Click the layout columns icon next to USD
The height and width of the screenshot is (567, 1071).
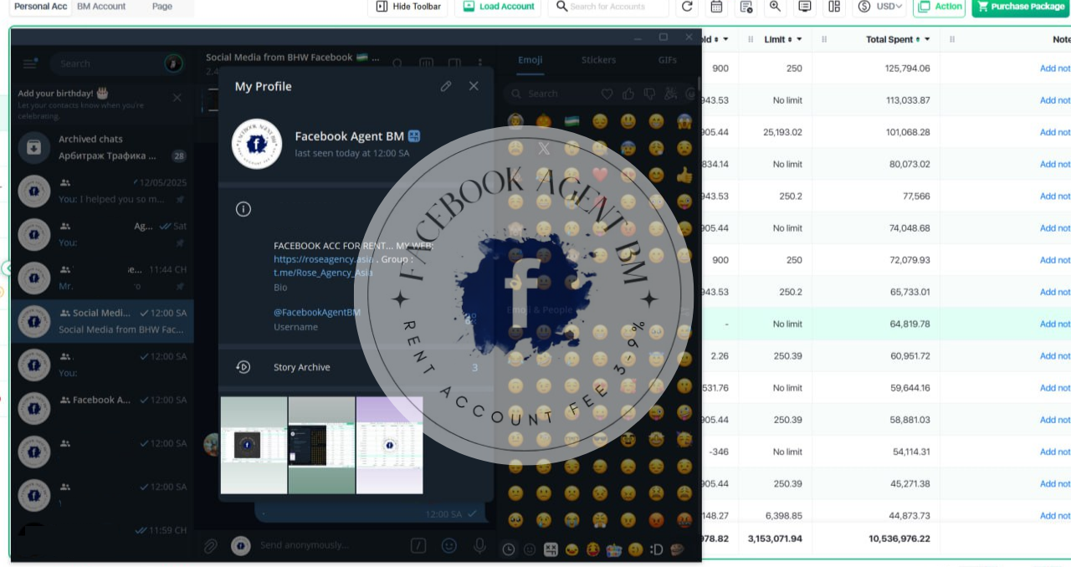click(834, 7)
